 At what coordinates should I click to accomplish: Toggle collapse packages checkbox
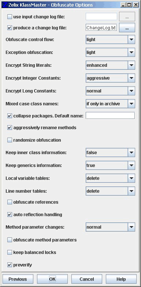tap(10, 116)
